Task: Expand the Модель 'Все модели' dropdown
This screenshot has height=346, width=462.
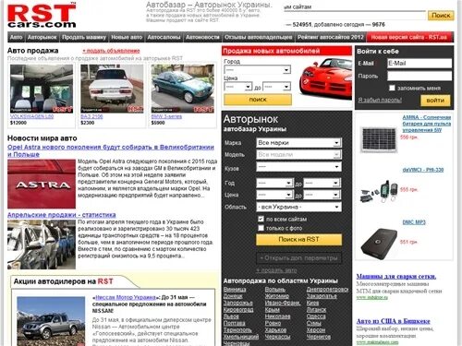Action: [298, 154]
